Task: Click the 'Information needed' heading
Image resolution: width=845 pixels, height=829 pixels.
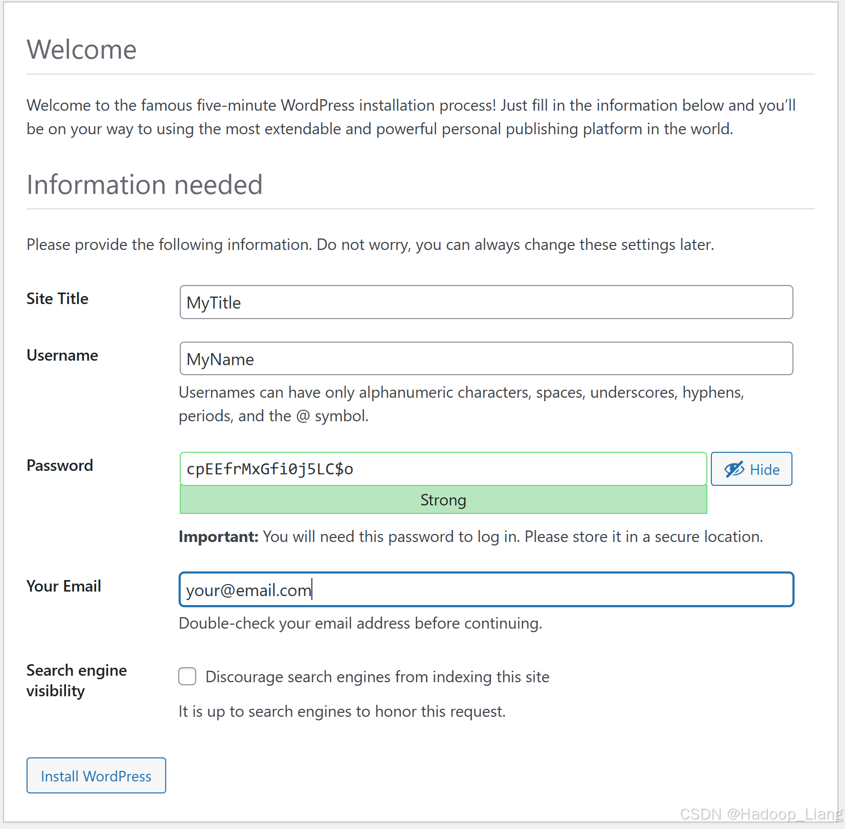Action: click(145, 184)
